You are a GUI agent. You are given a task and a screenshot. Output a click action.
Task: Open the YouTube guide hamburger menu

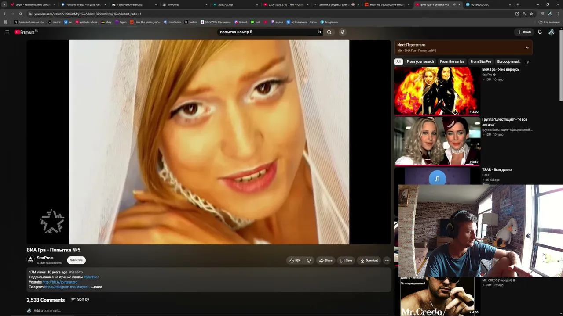(7, 32)
